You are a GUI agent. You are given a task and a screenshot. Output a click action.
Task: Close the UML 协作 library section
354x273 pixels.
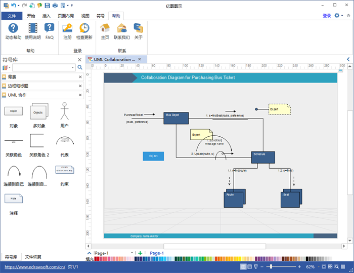[x=80, y=95]
